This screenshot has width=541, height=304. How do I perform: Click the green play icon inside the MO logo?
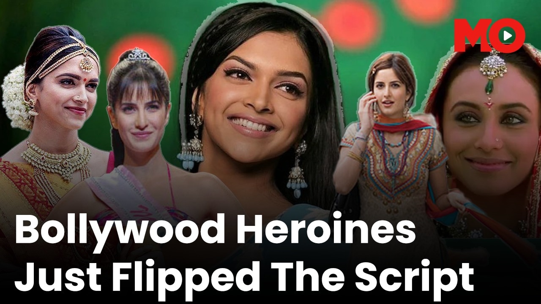point(506,35)
